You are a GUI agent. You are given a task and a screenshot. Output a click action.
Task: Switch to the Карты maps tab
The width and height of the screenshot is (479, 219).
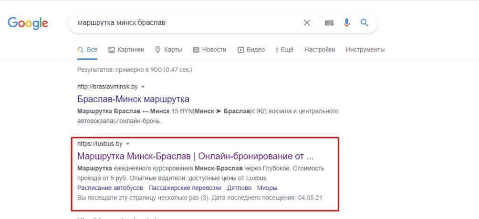pyautogui.click(x=168, y=50)
